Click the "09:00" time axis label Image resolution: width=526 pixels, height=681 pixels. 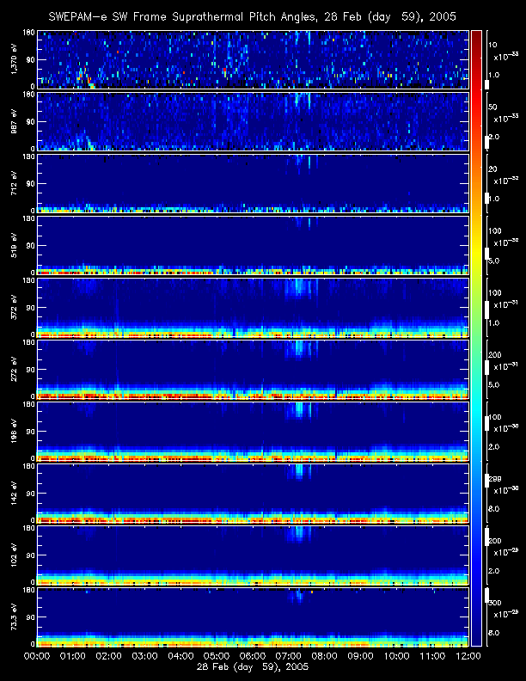[x=361, y=656]
